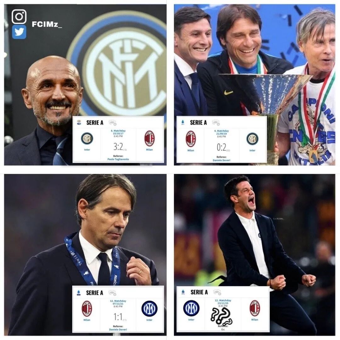Click the question marks score placeholder
Screen dimensions: 340x340
tap(222, 316)
